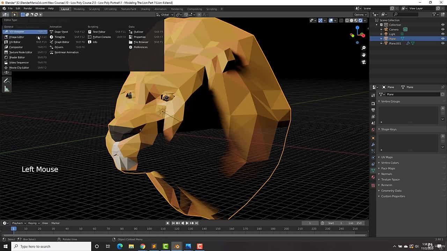The height and width of the screenshot is (251, 447).
Task: Click the pan hand gizmo in viewport
Action: pos(364,55)
